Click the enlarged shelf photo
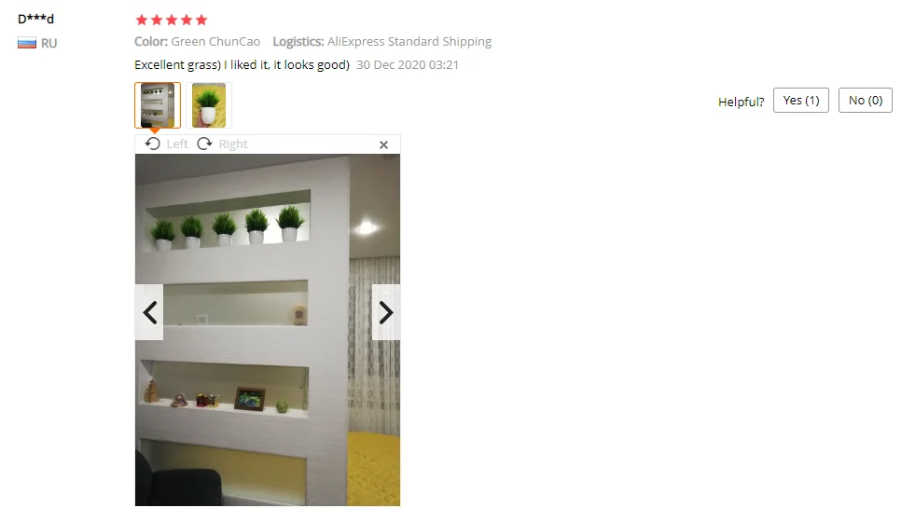Screen dimensions: 915x520 pos(268,330)
